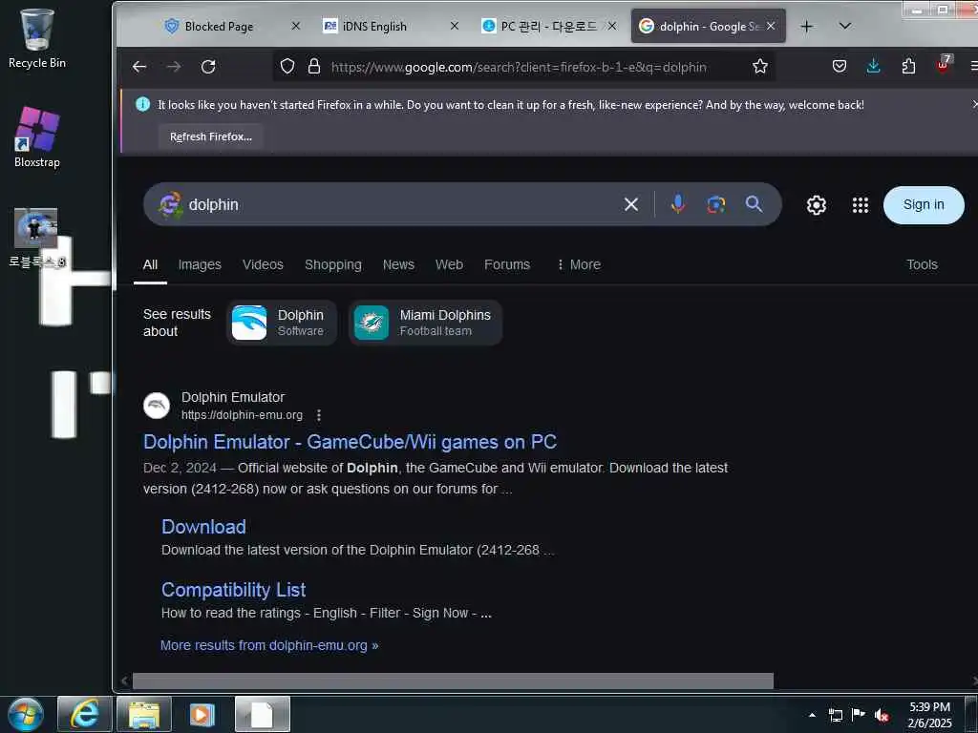Image resolution: width=978 pixels, height=733 pixels.
Task: Go back to previous page in Firefox
Action: (139, 67)
